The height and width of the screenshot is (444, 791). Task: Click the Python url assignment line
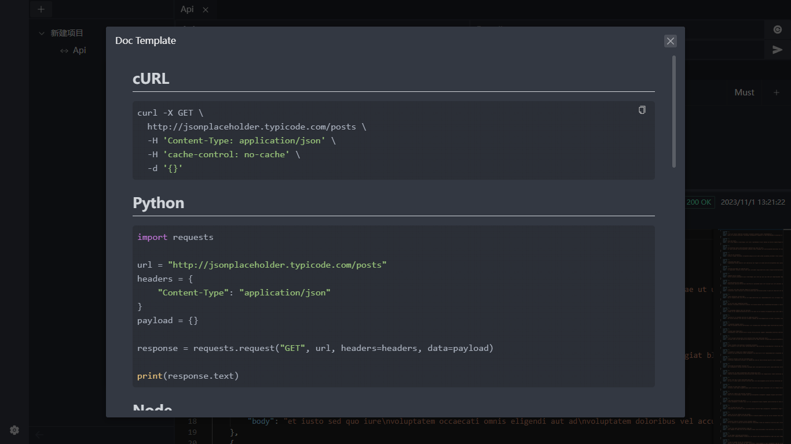[x=262, y=265]
